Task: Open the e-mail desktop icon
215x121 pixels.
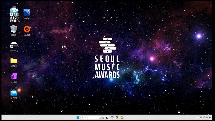Action: point(14,93)
